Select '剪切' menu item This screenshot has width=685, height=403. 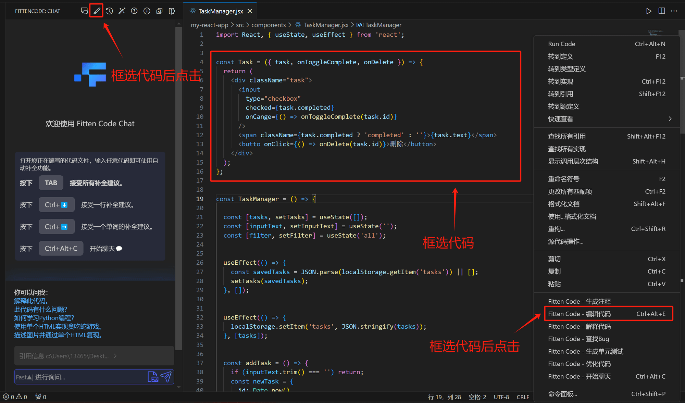tap(607, 259)
